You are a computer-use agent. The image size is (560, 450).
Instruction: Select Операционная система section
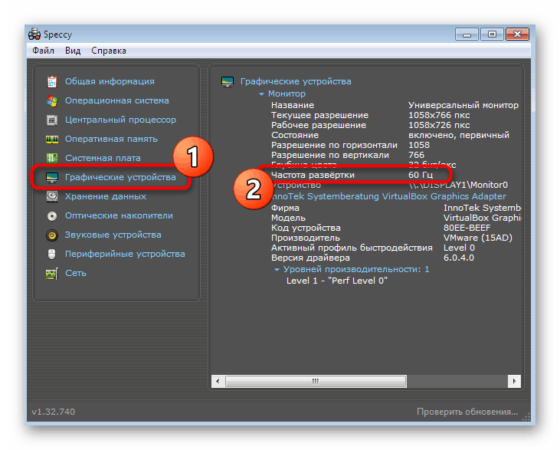(x=116, y=100)
